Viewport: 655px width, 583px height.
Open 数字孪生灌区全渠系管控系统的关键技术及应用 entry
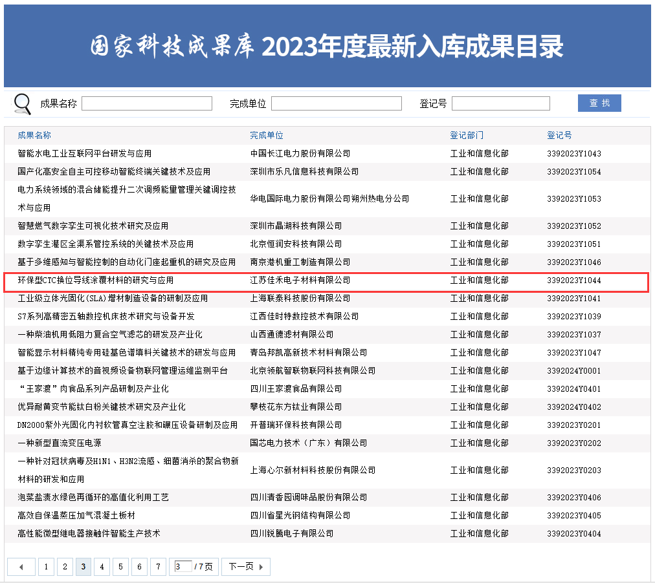pos(105,244)
